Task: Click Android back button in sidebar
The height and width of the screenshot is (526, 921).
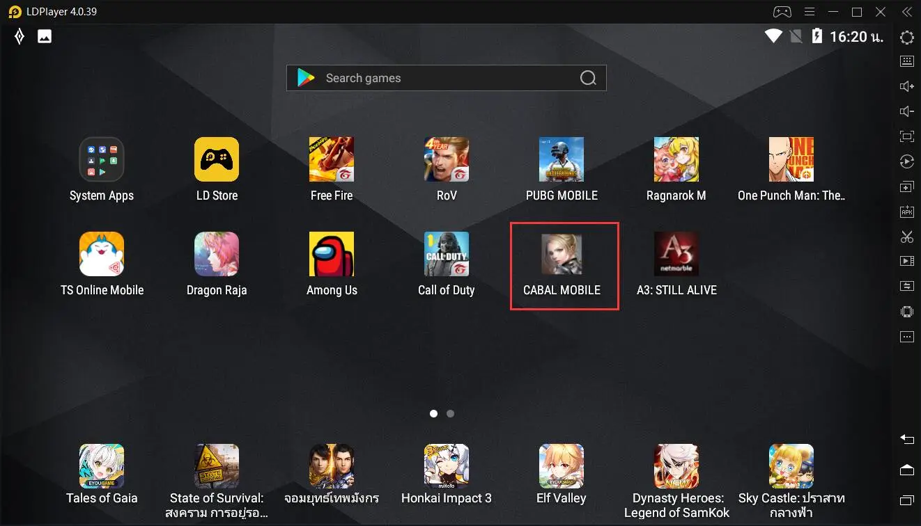Action: (907, 439)
